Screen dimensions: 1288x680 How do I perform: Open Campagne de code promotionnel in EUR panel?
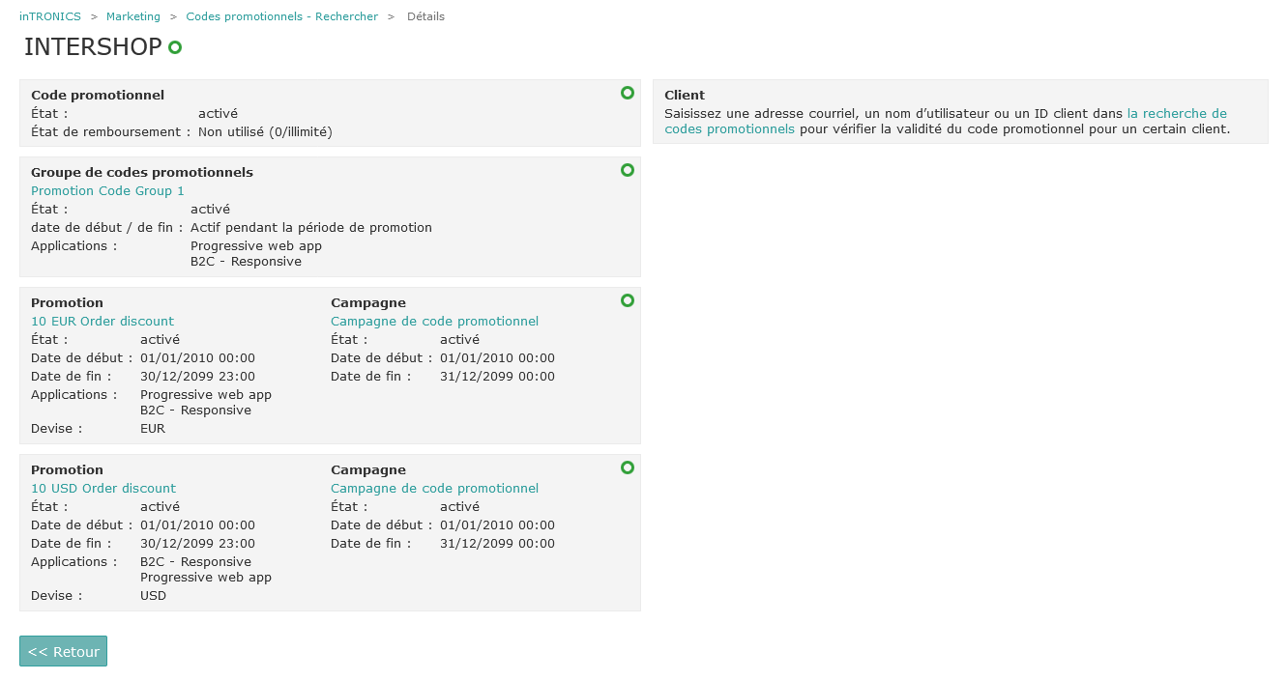(x=434, y=321)
